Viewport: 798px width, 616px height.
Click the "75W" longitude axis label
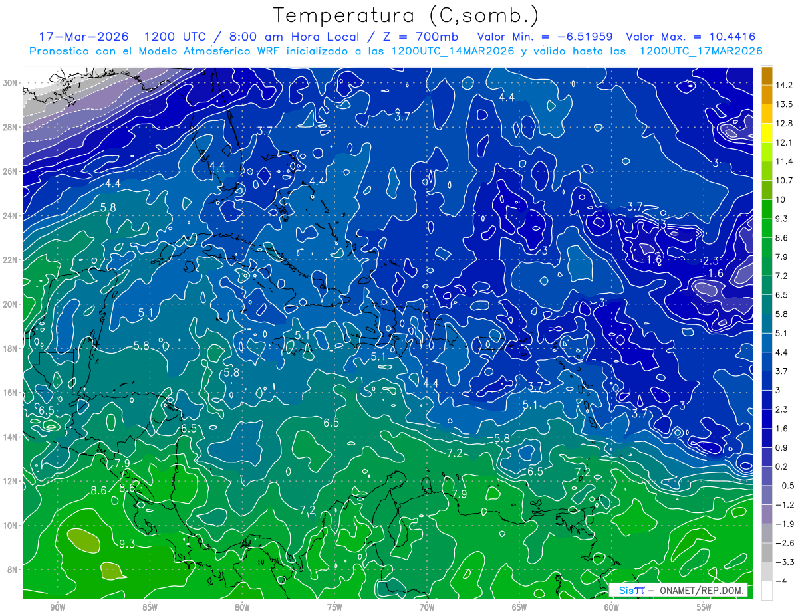pos(334,607)
